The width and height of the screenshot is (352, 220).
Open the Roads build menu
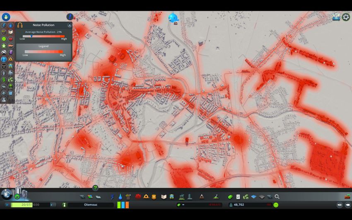pyautogui.click(x=82, y=197)
